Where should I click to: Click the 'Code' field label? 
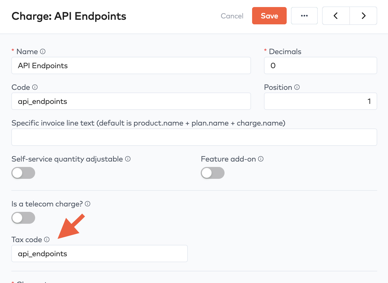(x=21, y=87)
